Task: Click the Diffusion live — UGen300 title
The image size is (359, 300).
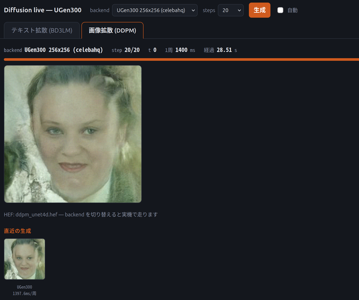Action: pyautogui.click(x=43, y=10)
